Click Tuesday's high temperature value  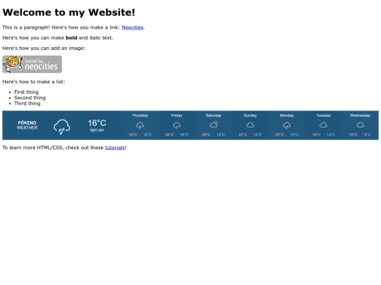[316, 134]
